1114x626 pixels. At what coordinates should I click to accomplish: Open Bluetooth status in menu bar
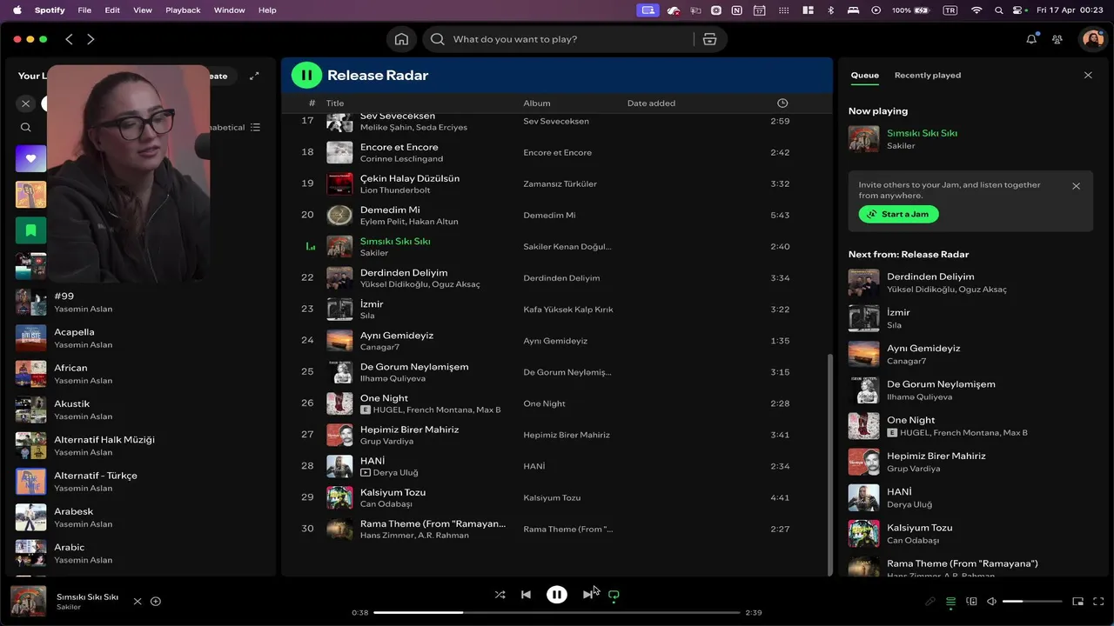click(830, 10)
